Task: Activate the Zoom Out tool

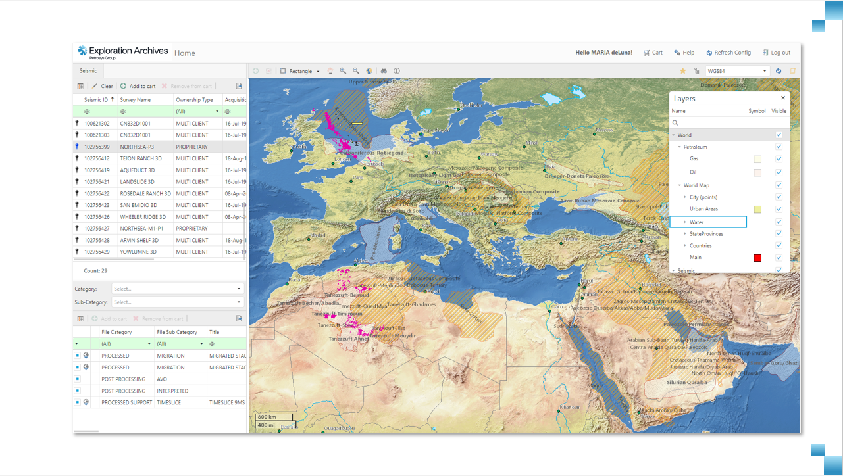Action: 356,71
